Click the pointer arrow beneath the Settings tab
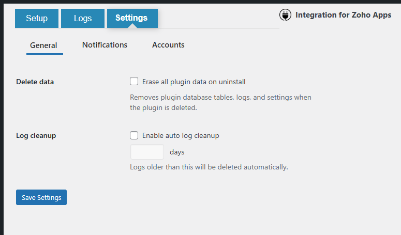The height and width of the screenshot is (235, 401). (x=132, y=26)
